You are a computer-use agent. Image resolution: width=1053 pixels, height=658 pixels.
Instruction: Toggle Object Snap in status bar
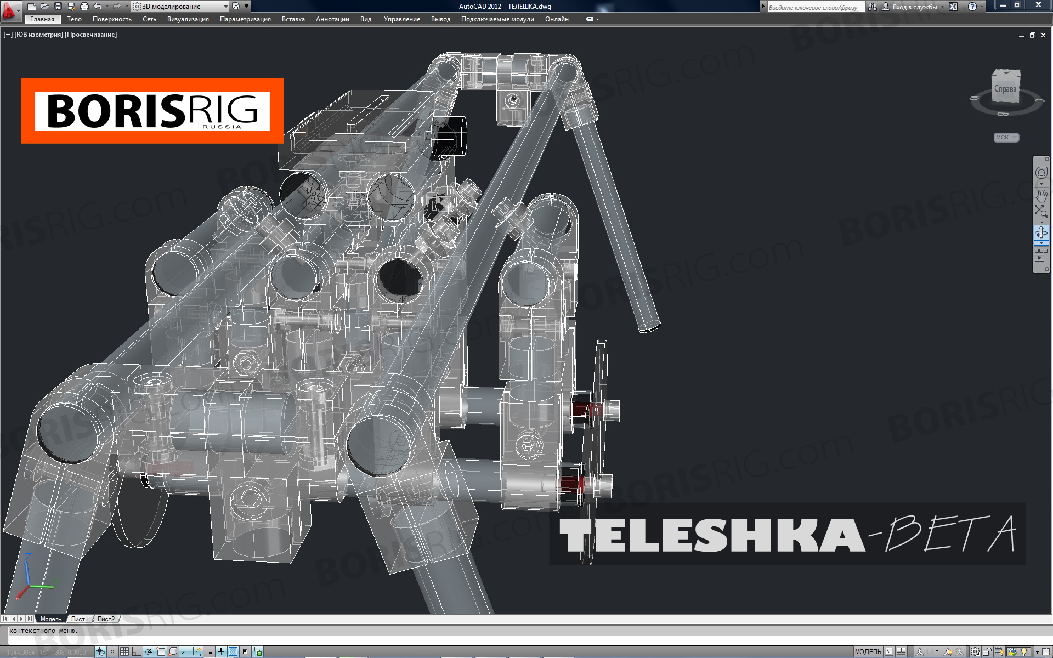(x=161, y=651)
